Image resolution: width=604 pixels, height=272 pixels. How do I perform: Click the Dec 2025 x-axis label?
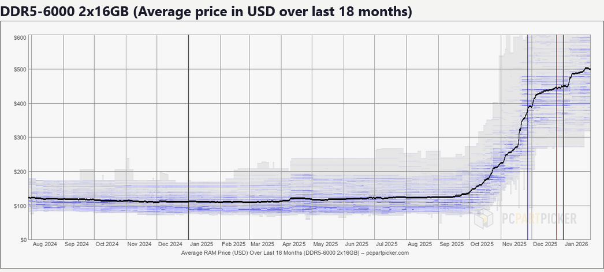[x=545, y=245]
